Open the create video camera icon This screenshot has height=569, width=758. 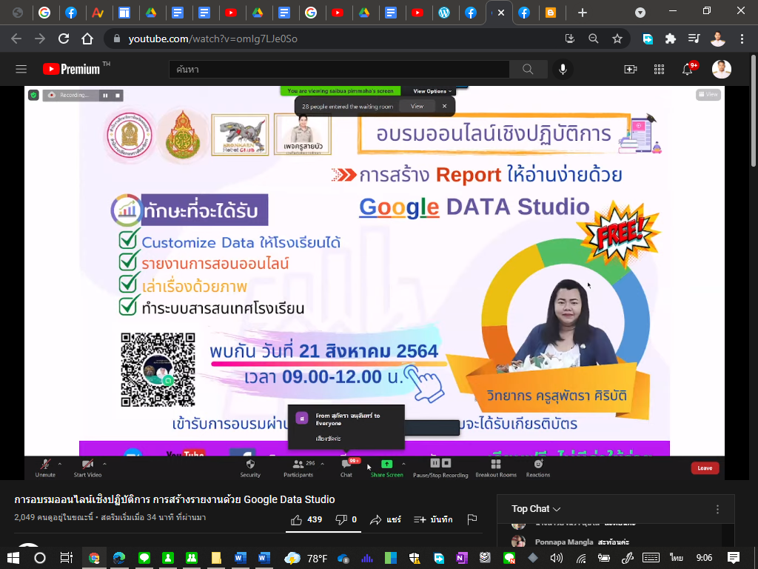click(x=631, y=69)
